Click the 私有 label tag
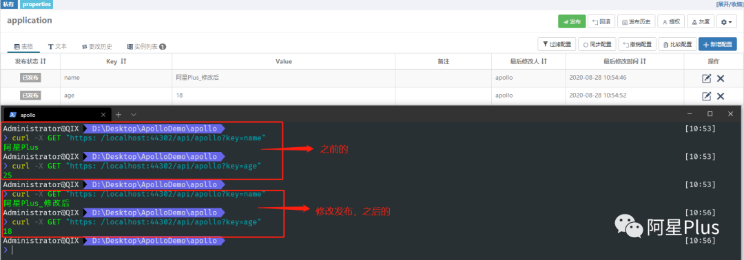Viewport: 744px width, 260px height. (x=9, y=4)
